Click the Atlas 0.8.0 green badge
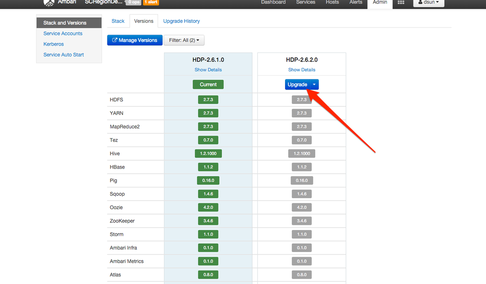Viewport: 486px width, 284px height. point(208,275)
